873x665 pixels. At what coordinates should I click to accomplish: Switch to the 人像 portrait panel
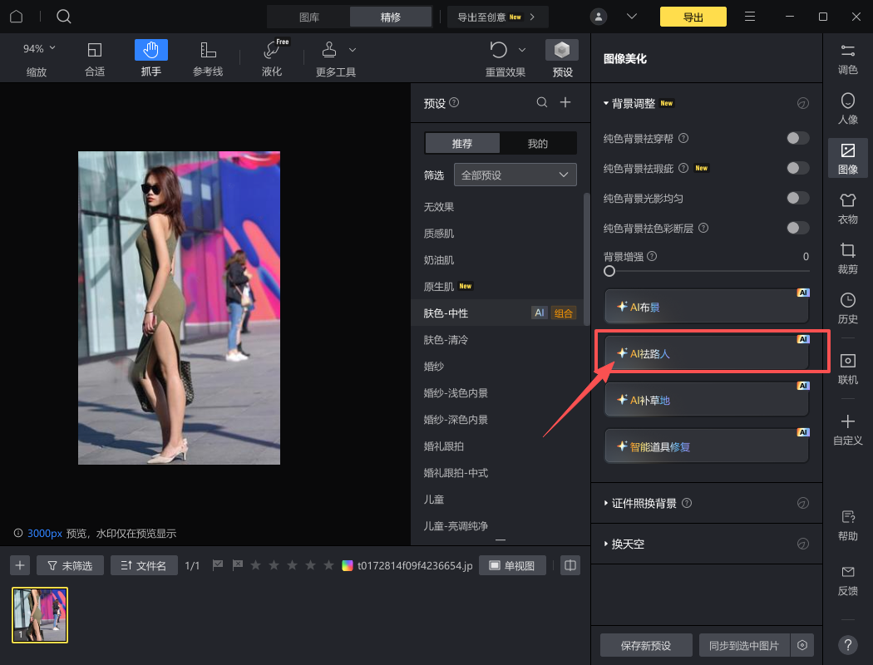[x=847, y=108]
